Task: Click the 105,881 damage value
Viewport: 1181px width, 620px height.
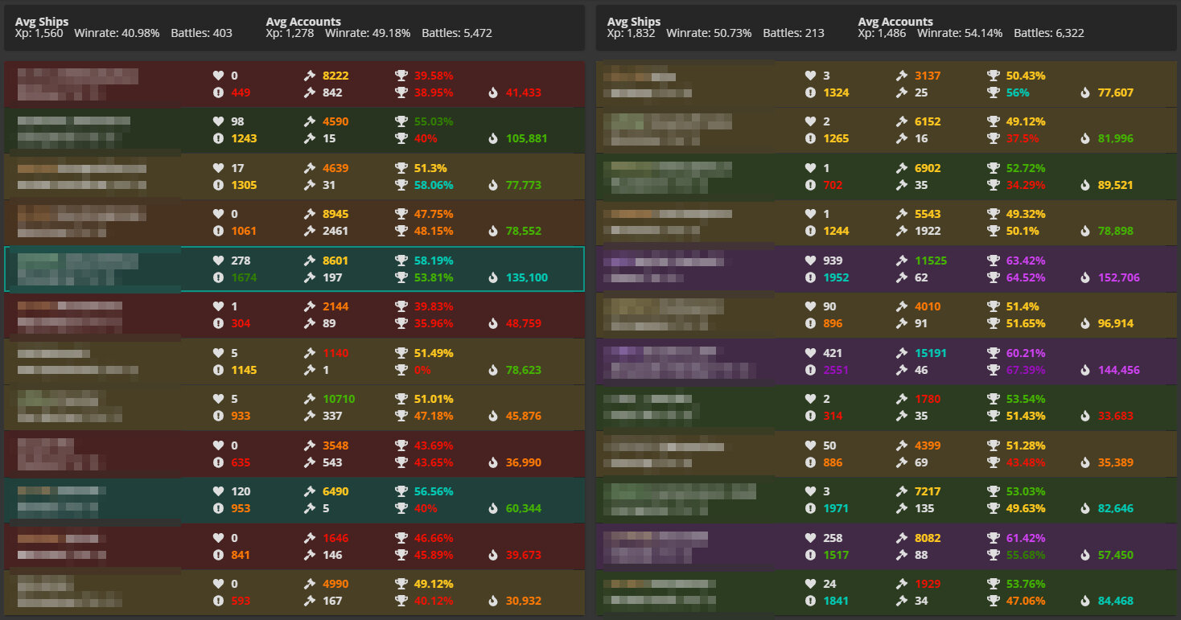Action: [x=526, y=138]
